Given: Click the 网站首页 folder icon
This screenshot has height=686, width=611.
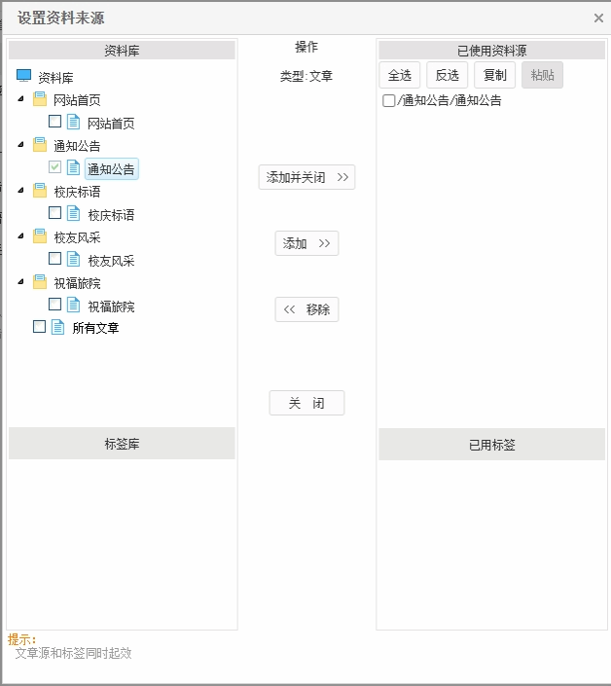Looking at the screenshot, I should pos(40,99).
